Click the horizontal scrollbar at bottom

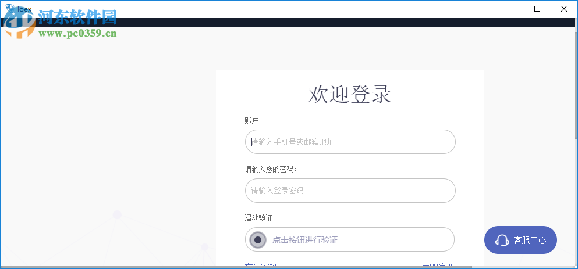pyautogui.click(x=236, y=267)
